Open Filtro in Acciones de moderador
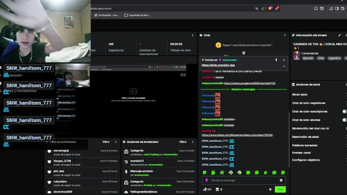Viewport: 347px width, 195px height. pos(183,142)
